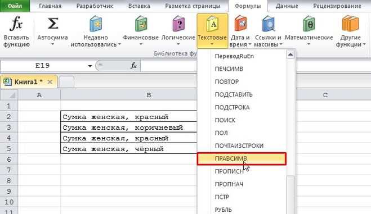Open the Financial functions book icon

point(141,24)
